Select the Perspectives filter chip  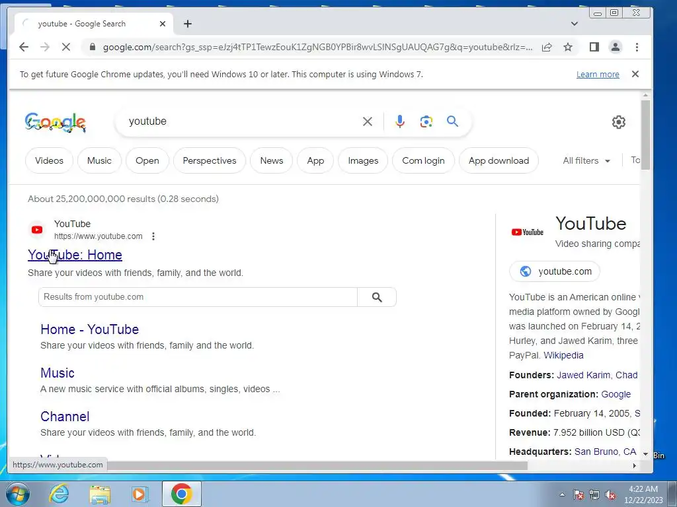(210, 160)
